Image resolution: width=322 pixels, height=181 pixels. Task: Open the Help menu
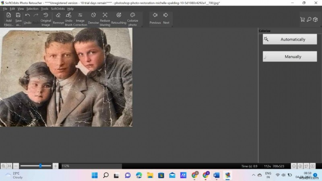[x=70, y=9]
